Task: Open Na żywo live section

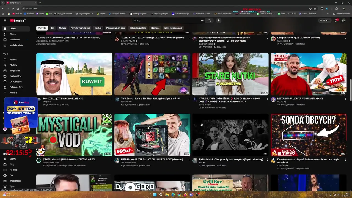Action: point(15,170)
